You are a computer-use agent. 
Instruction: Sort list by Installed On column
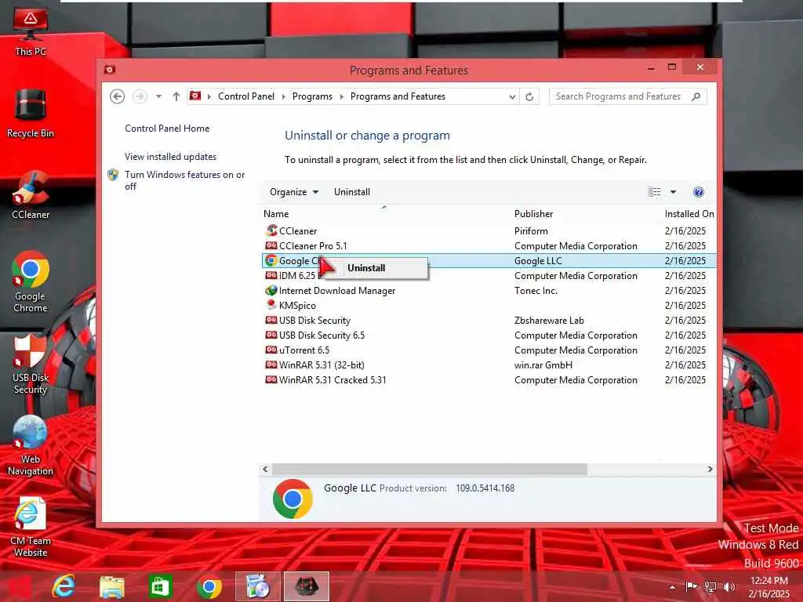click(689, 214)
